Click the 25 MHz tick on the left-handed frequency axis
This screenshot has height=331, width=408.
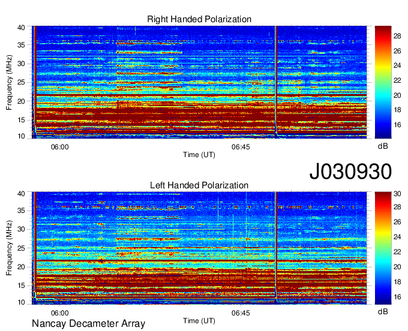tap(22, 248)
